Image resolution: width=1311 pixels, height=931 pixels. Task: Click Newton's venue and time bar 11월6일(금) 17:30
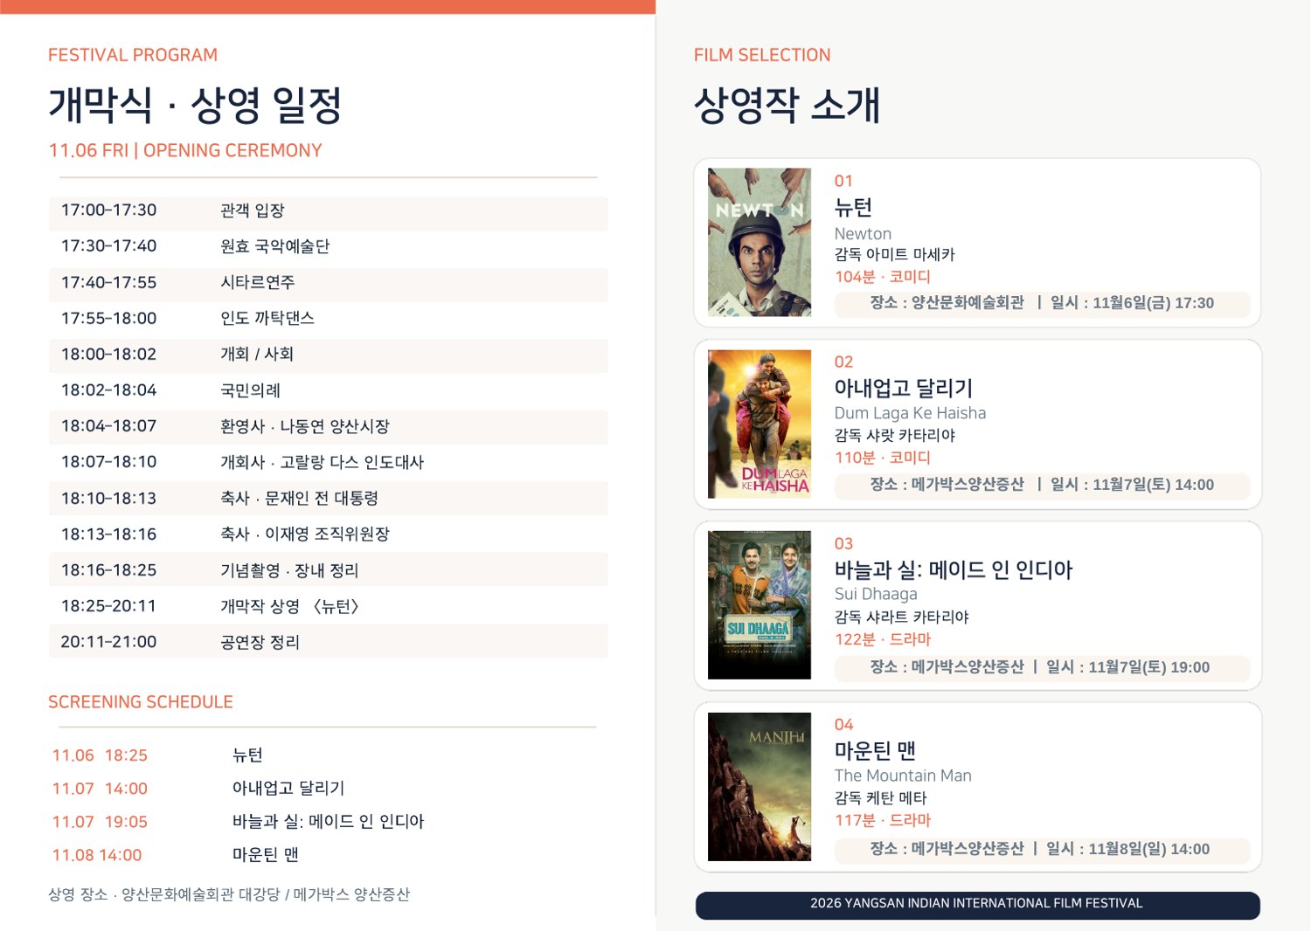coord(1042,304)
